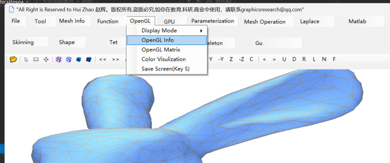Open the File menu

[x=16, y=21]
